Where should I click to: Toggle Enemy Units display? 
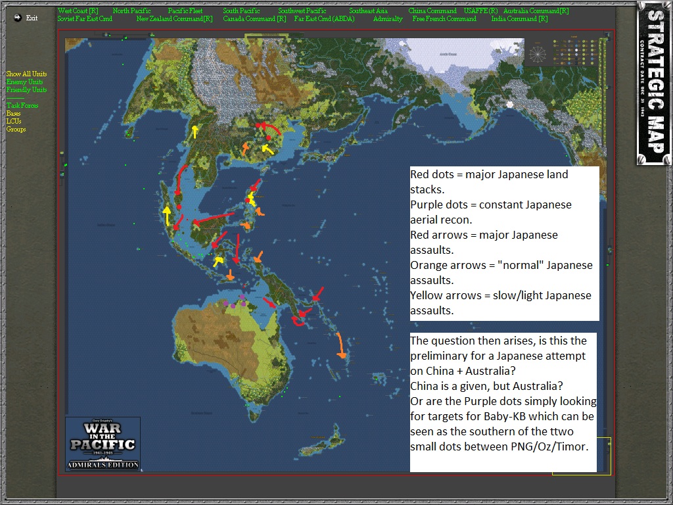click(24, 82)
